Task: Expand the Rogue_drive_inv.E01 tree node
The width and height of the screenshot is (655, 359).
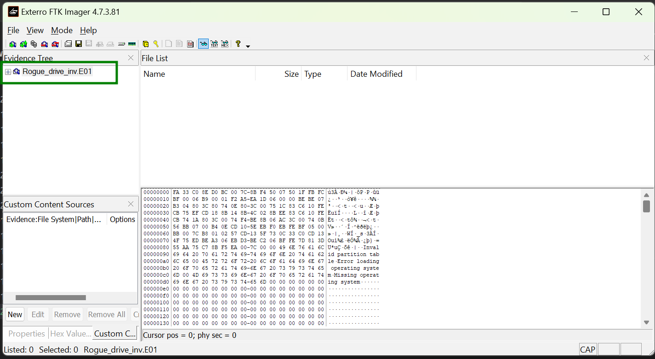Action: pos(8,72)
